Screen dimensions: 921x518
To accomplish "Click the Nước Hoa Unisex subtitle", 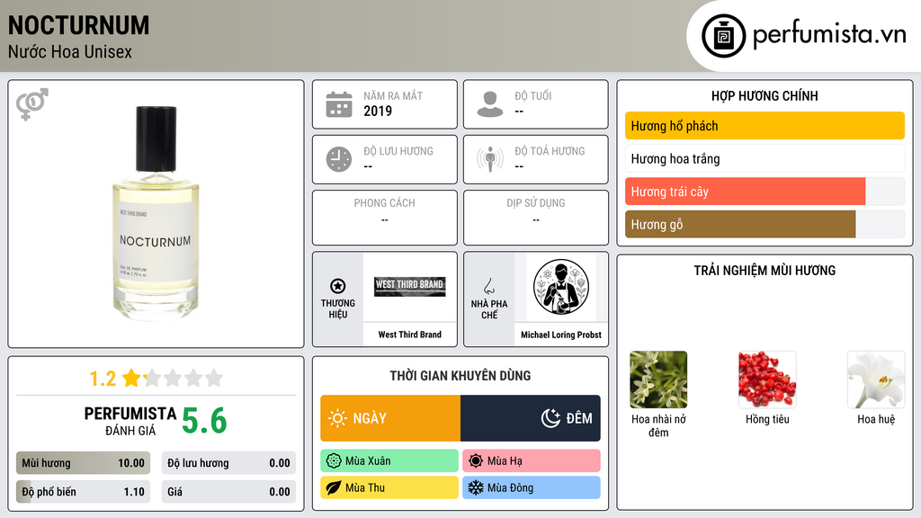I will click(x=70, y=51).
